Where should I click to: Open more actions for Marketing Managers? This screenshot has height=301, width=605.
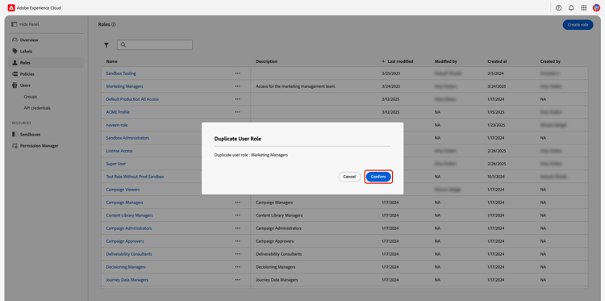(x=238, y=86)
